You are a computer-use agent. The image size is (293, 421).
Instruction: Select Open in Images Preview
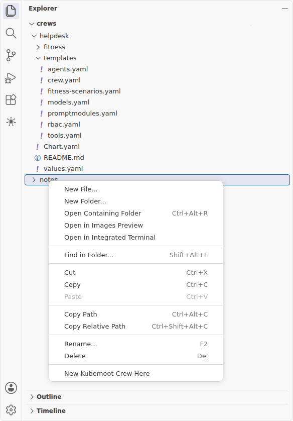(136, 226)
